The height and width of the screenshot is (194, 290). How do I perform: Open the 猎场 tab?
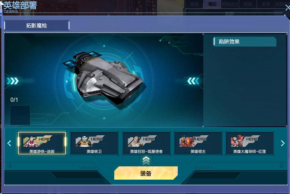point(194,4)
